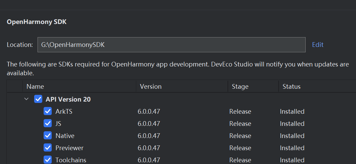This screenshot has height=164, width=356.
Task: Click the Stage column header
Action: (240, 87)
